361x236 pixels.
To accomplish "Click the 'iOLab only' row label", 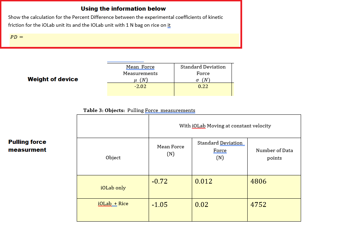I will pos(113,188).
